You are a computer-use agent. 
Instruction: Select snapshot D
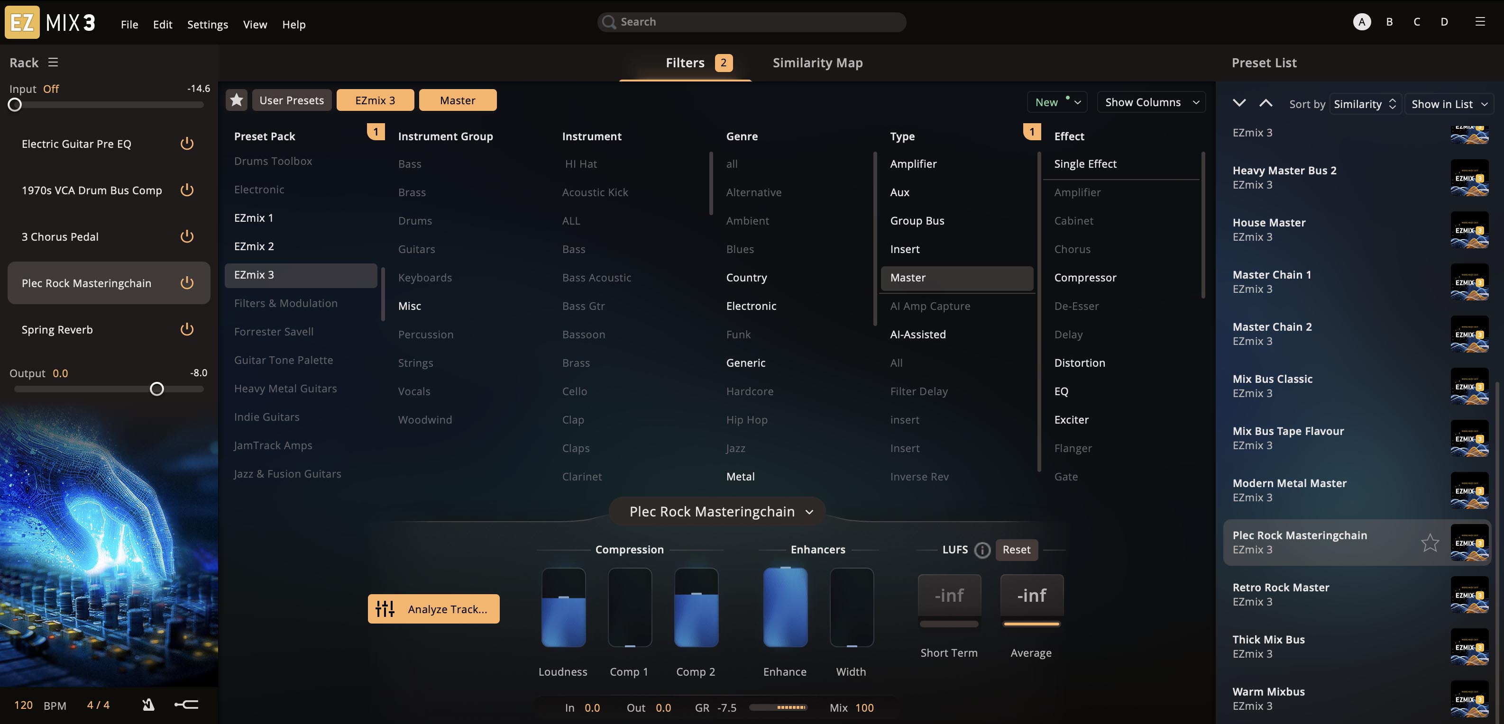(1444, 22)
